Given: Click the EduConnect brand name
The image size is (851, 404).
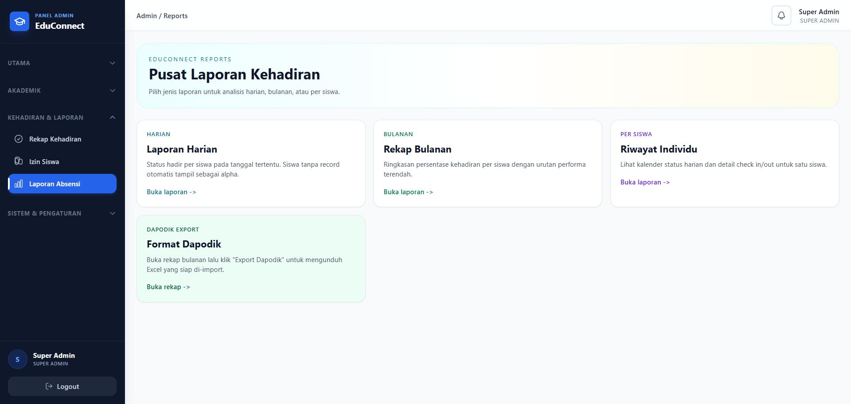Looking at the screenshot, I should [x=60, y=26].
